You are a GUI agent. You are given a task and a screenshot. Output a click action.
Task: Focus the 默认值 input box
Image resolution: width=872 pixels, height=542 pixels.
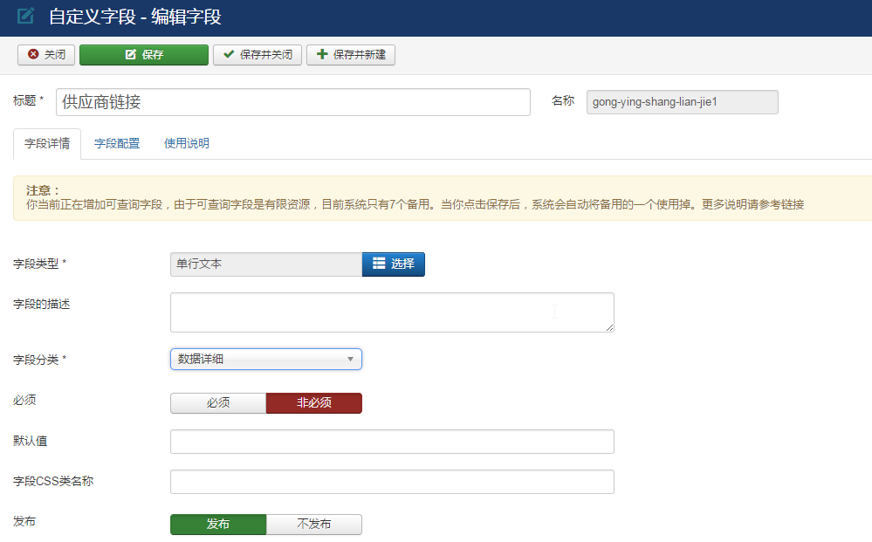[x=391, y=442]
